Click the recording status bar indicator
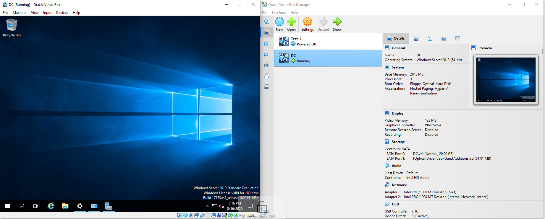Image resolution: width=545 pixels, height=219 pixels. click(219, 215)
